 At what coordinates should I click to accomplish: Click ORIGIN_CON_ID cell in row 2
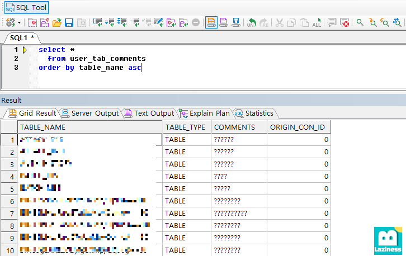click(299, 152)
